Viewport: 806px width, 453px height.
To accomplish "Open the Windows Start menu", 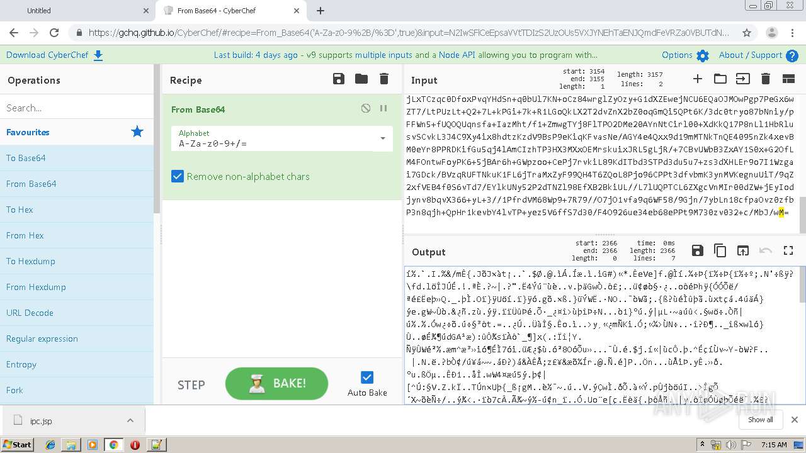I will [17, 444].
